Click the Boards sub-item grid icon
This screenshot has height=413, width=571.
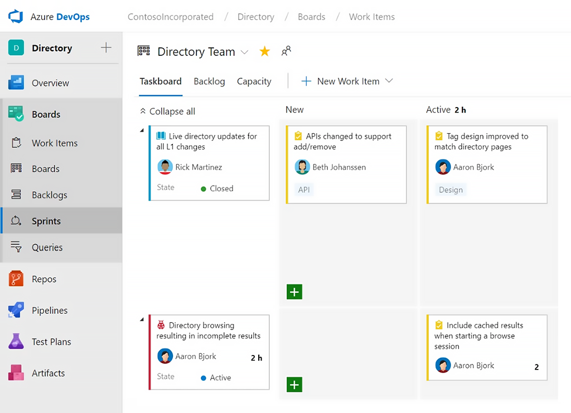click(x=16, y=168)
